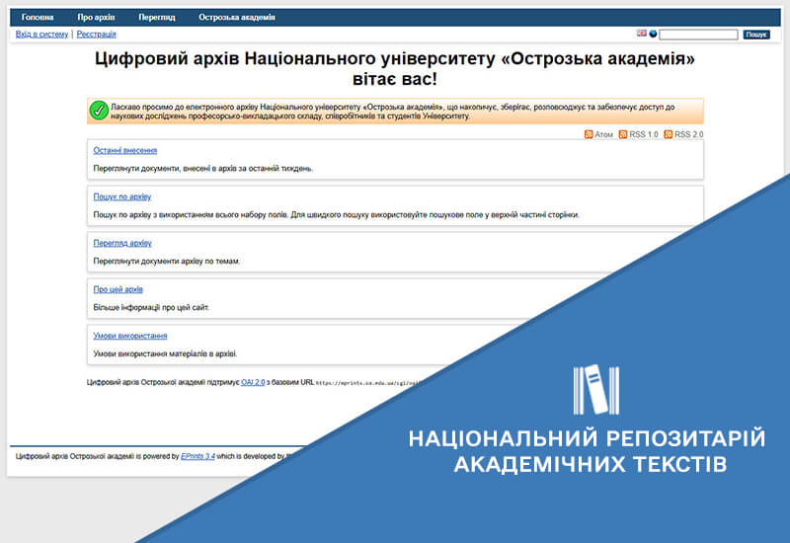
Task: Follow the OAI 2.0 link
Action: 253,382
